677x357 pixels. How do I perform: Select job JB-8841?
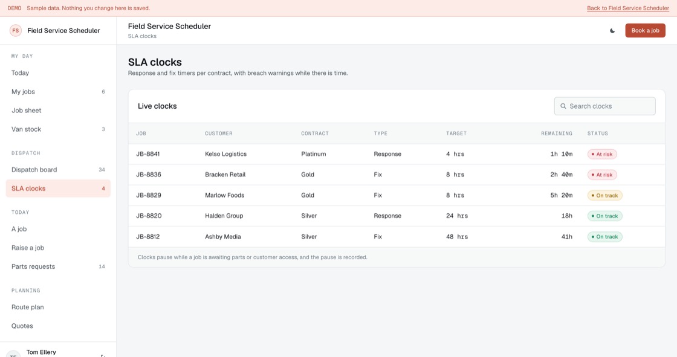(147, 154)
